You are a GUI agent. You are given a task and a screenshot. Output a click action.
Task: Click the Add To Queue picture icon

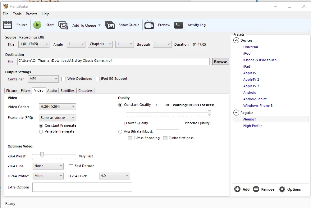pyautogui.click(x=63, y=25)
